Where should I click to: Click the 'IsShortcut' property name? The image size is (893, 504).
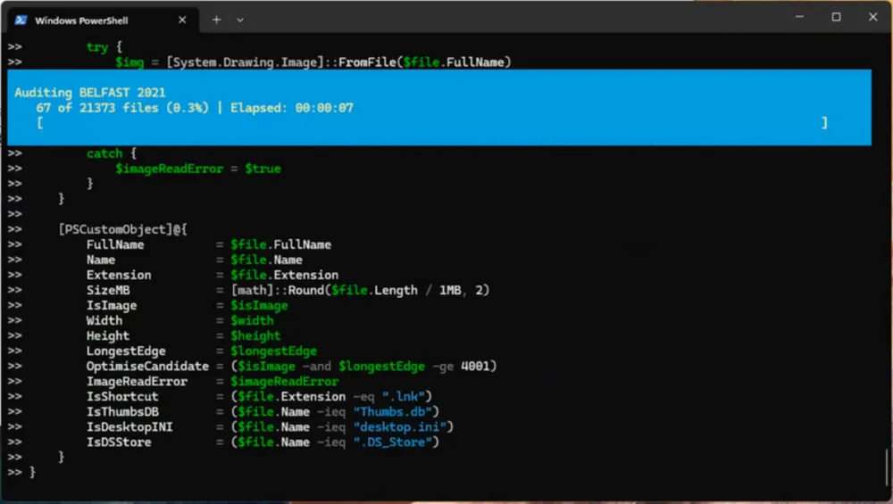[x=122, y=396]
